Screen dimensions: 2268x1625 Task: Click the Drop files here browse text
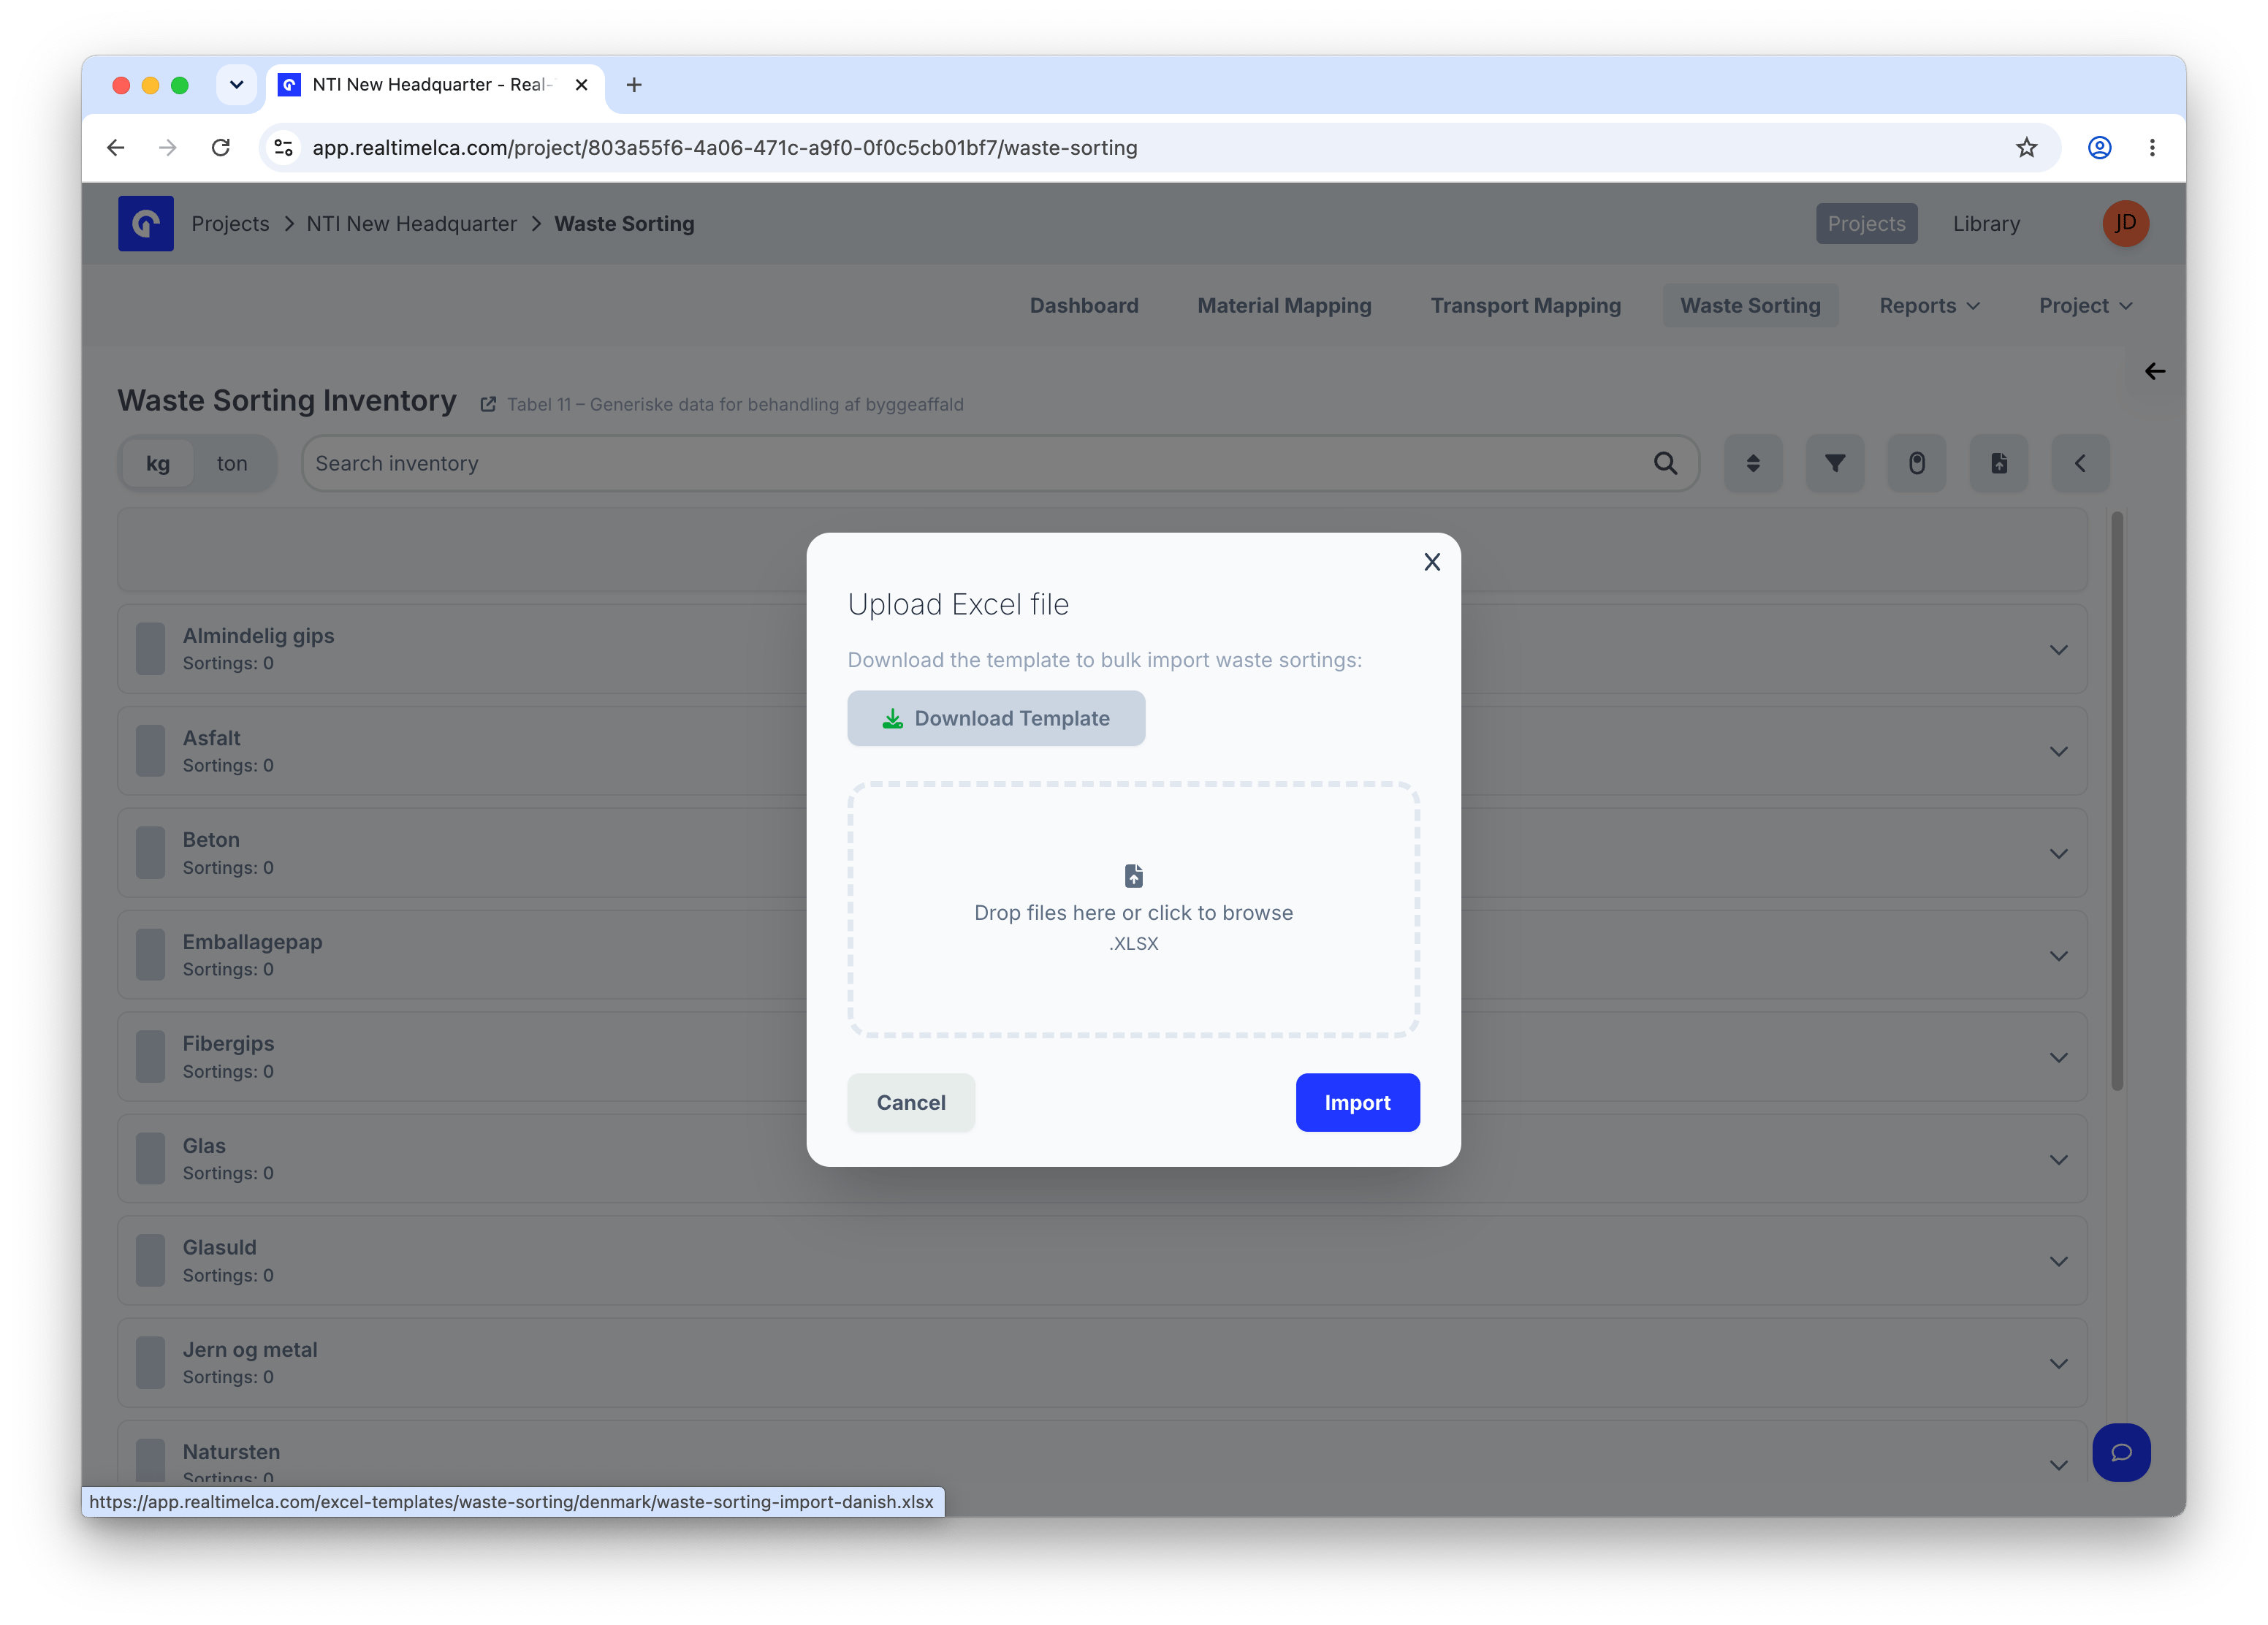click(x=1133, y=912)
